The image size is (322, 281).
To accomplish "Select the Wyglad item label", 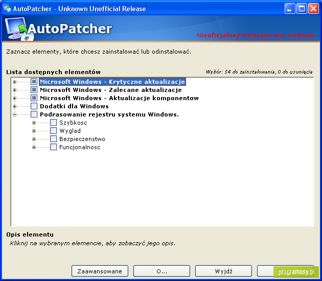I will click(70, 131).
